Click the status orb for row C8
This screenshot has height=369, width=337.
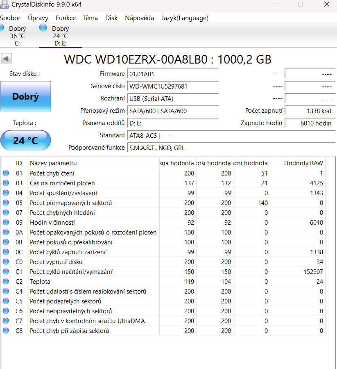[x=6, y=330]
